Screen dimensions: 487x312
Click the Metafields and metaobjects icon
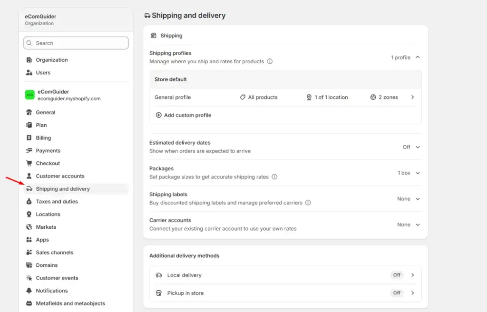coord(29,303)
